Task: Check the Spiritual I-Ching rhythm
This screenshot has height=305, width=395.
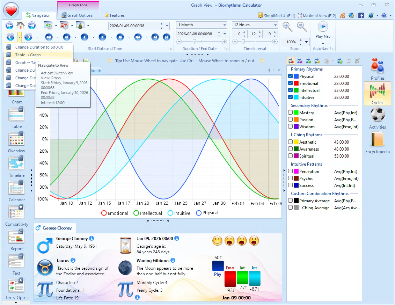Action: tap(291, 156)
